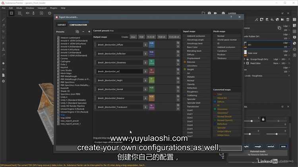The image size is (298, 167).
Task: Switch to the Configuration tab
Action: (x=78, y=25)
